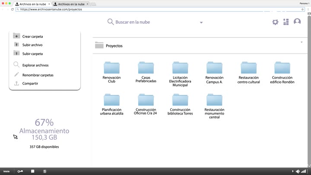This screenshot has width=311, height=175.
Task: Click the volume icon in taskbar
Action: (298, 172)
